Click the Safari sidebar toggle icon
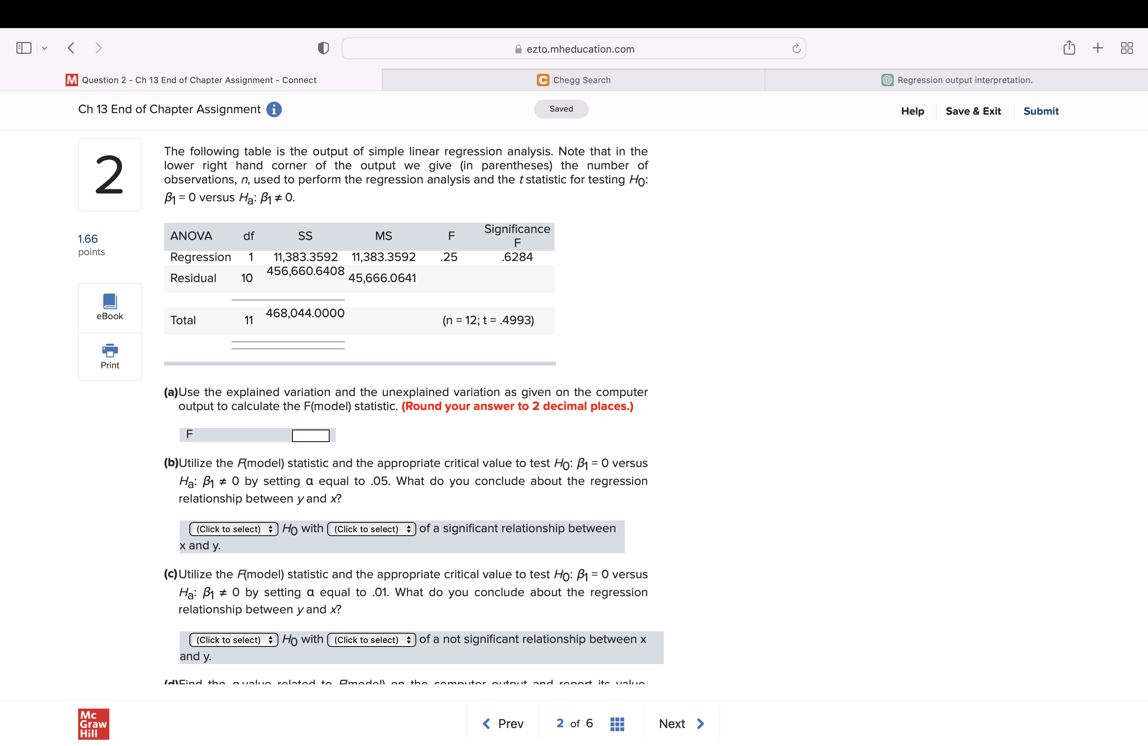 (24, 48)
